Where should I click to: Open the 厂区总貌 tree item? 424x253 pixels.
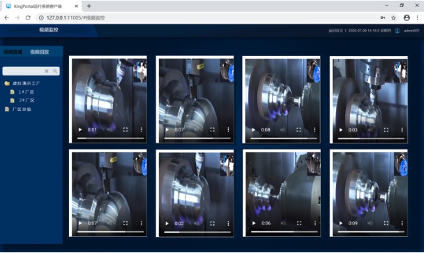tap(22, 109)
